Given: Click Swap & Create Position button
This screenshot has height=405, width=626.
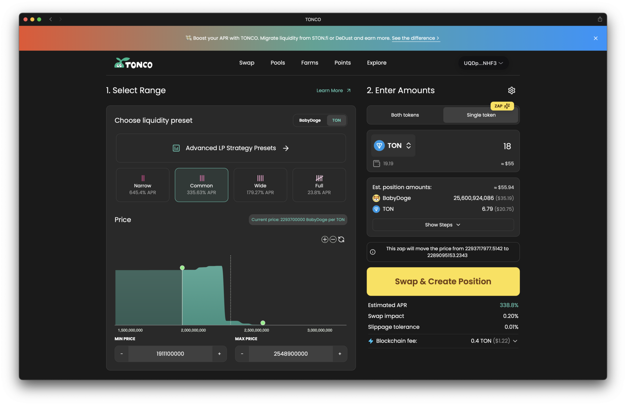Looking at the screenshot, I should tap(443, 282).
